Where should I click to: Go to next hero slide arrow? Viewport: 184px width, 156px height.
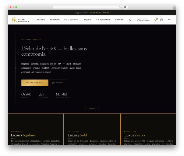click(x=97, y=108)
